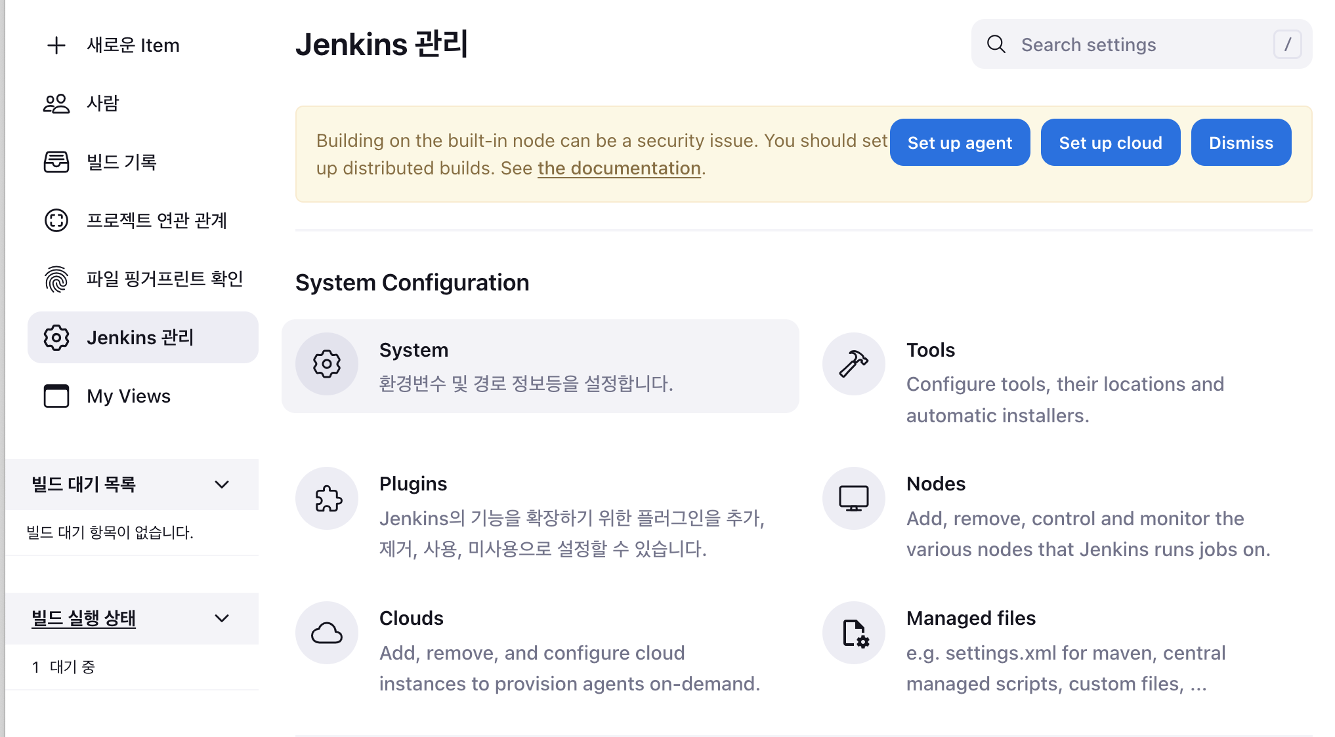Click the Managed files document icon
The image size is (1335, 737).
click(853, 633)
